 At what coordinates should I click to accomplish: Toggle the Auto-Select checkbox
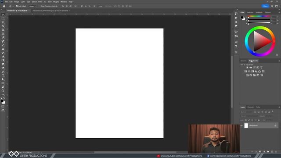tap(17, 6)
